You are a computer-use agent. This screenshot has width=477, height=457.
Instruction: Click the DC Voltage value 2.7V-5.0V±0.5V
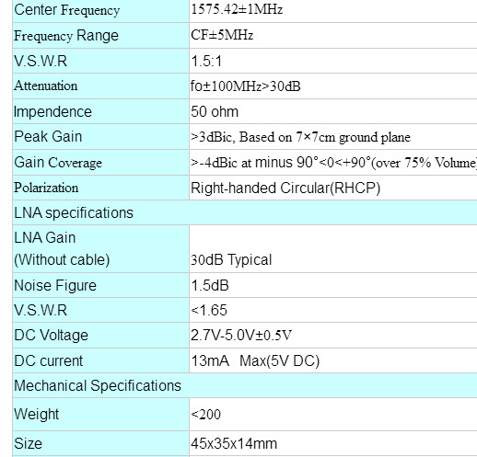(241, 335)
